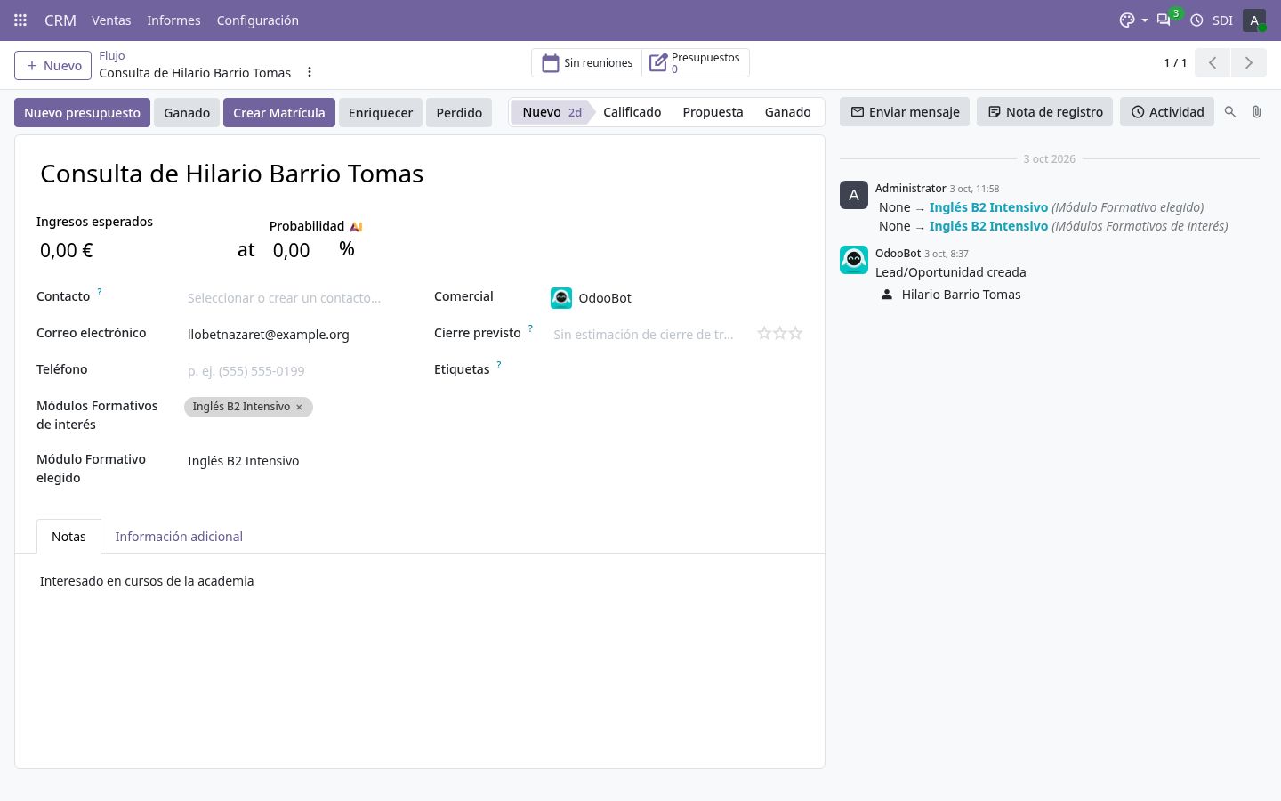Set priority to three stars

coord(796,334)
